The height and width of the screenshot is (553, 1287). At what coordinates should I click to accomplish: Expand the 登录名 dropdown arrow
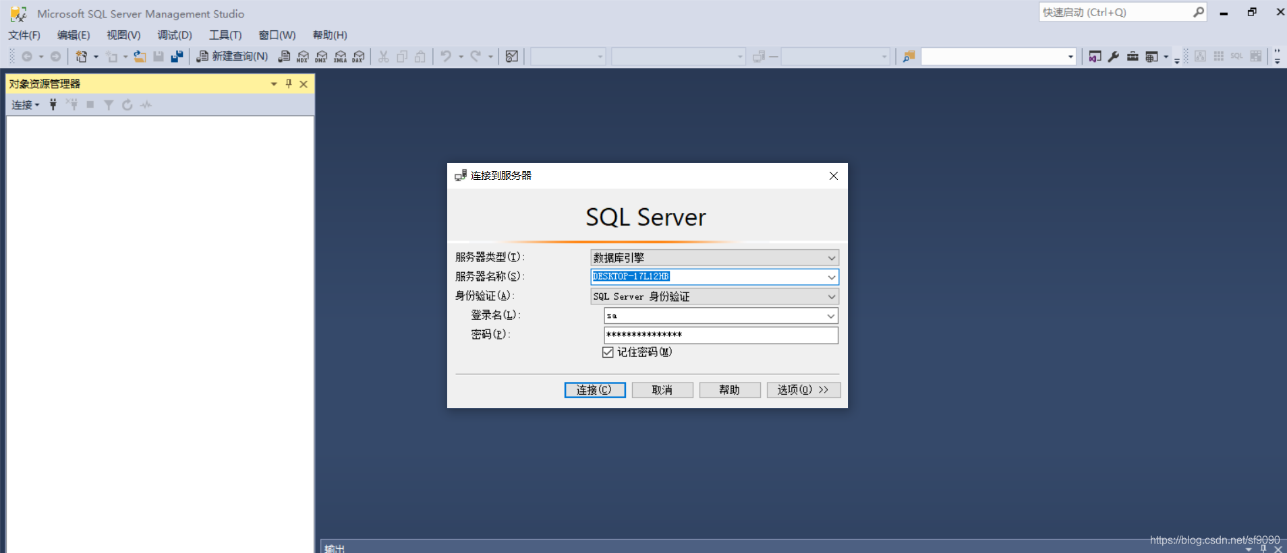click(832, 316)
